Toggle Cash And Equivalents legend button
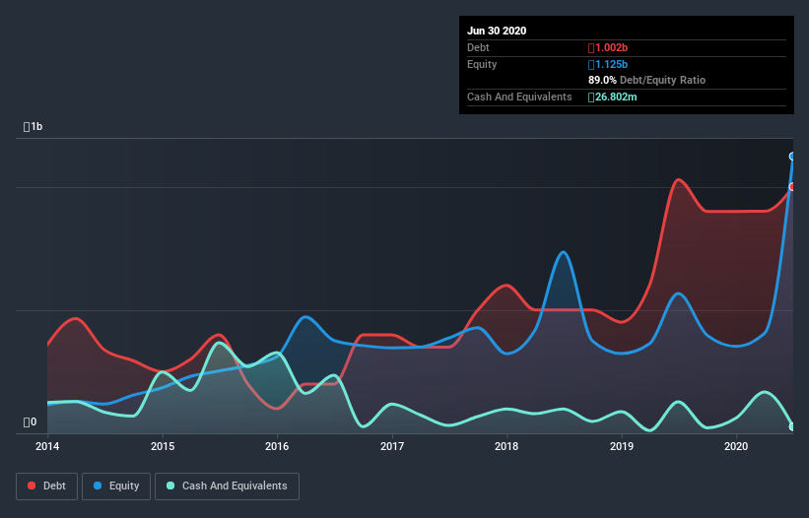 pyautogui.click(x=227, y=486)
